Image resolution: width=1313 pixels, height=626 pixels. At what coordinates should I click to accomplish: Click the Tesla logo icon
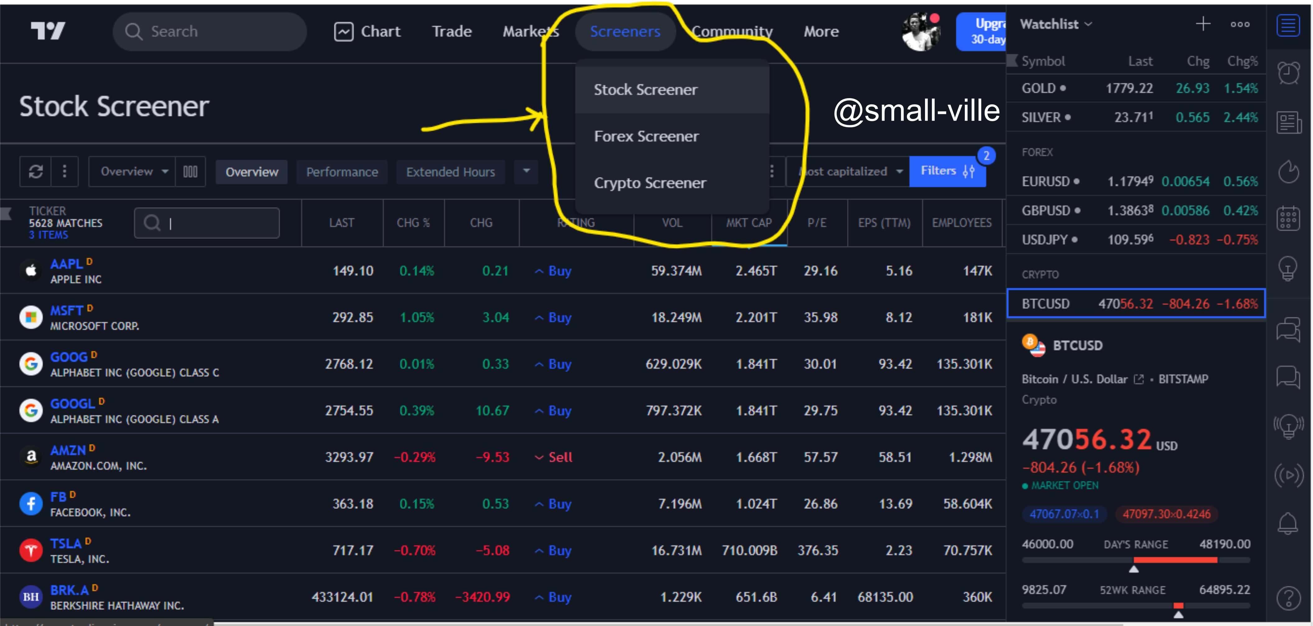(x=31, y=550)
